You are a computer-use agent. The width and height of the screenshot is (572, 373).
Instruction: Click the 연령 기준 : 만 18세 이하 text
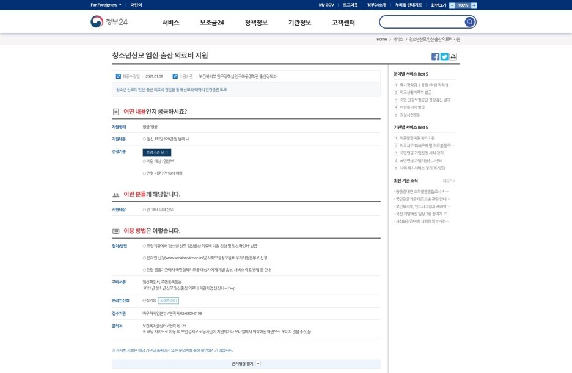pos(163,173)
